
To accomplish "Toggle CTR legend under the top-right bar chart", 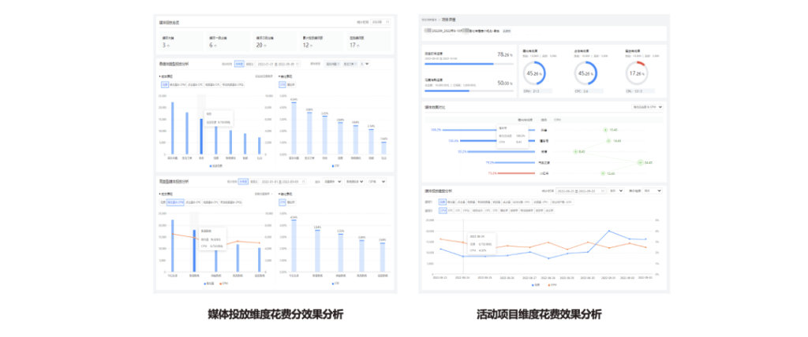I will pyautogui.click(x=334, y=167).
